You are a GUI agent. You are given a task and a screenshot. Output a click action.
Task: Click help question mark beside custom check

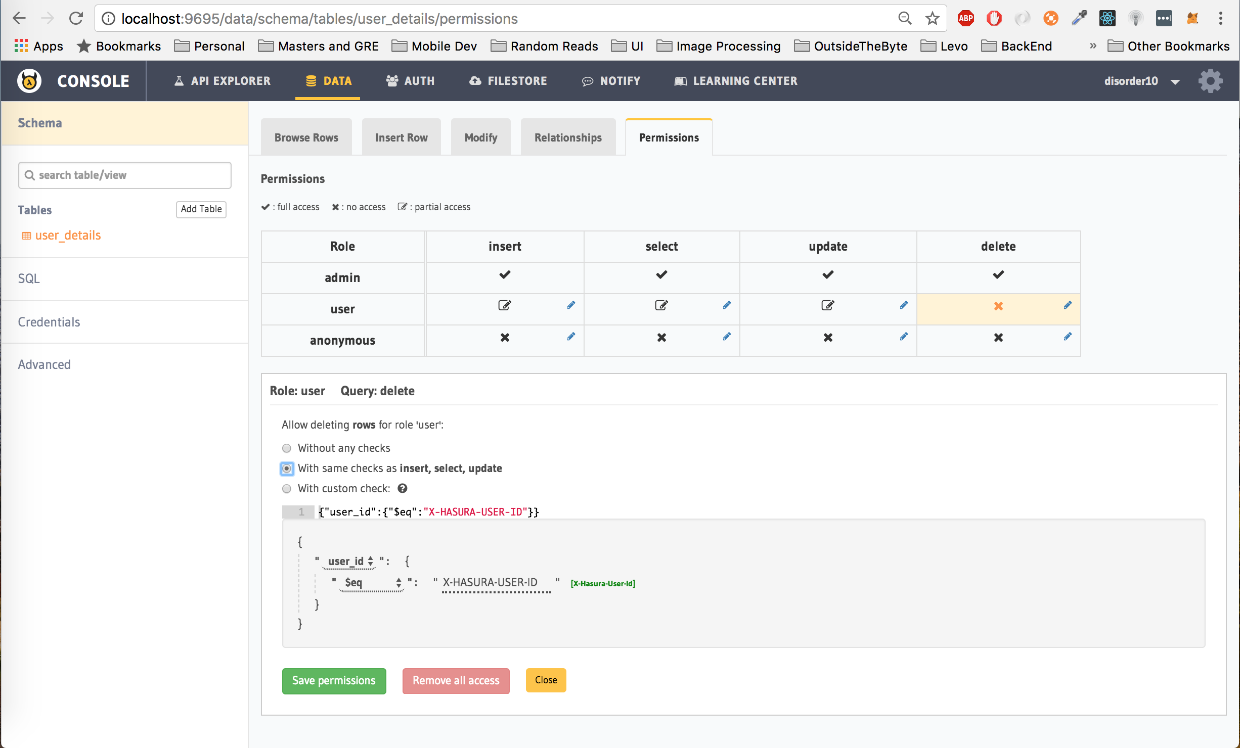[403, 488]
